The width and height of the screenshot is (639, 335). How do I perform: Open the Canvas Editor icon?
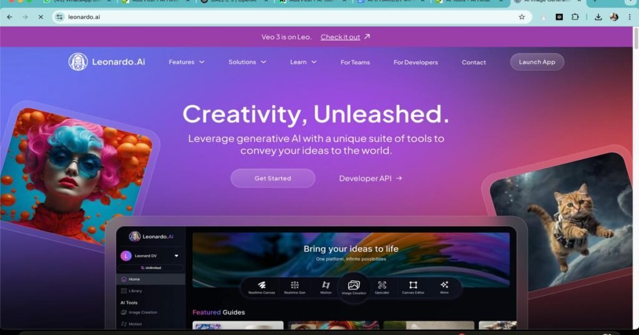pyautogui.click(x=412, y=286)
